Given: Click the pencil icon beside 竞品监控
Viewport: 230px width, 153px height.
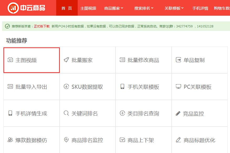Looking at the screenshot, I should tap(178, 114).
